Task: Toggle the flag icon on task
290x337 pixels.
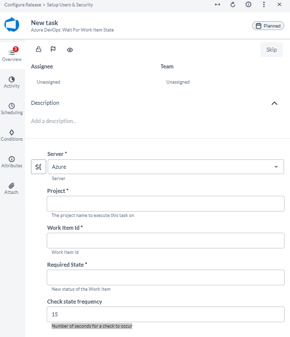Action: 53,49
